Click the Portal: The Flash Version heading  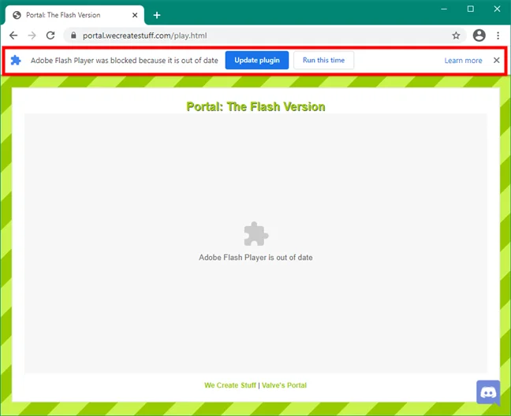255,106
